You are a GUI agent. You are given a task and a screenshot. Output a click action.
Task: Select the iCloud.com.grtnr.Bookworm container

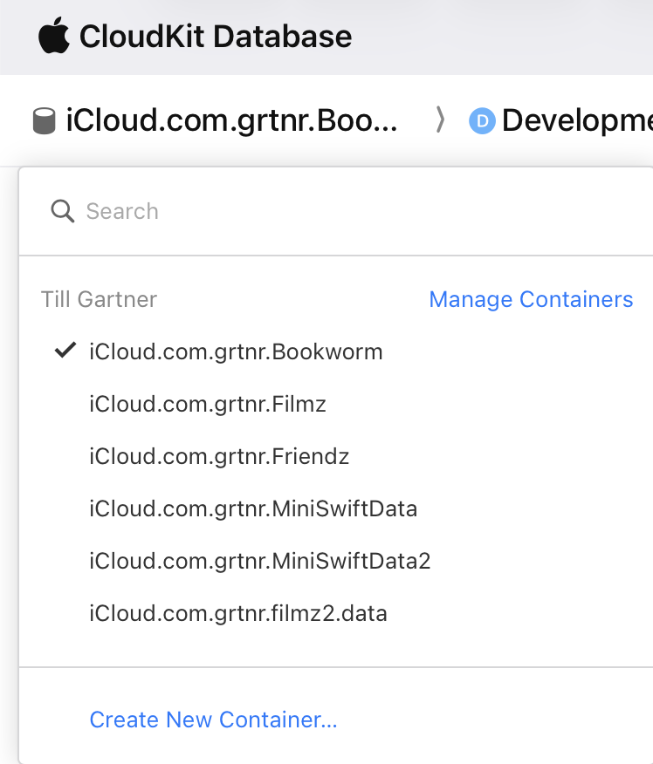236,351
